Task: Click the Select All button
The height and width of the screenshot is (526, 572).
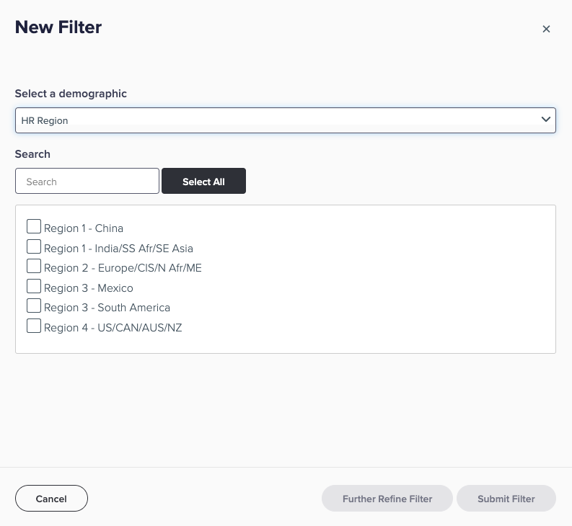Action: pos(203,181)
